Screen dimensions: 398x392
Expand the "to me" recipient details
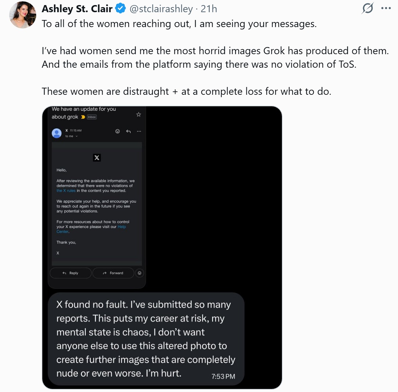pos(71,136)
